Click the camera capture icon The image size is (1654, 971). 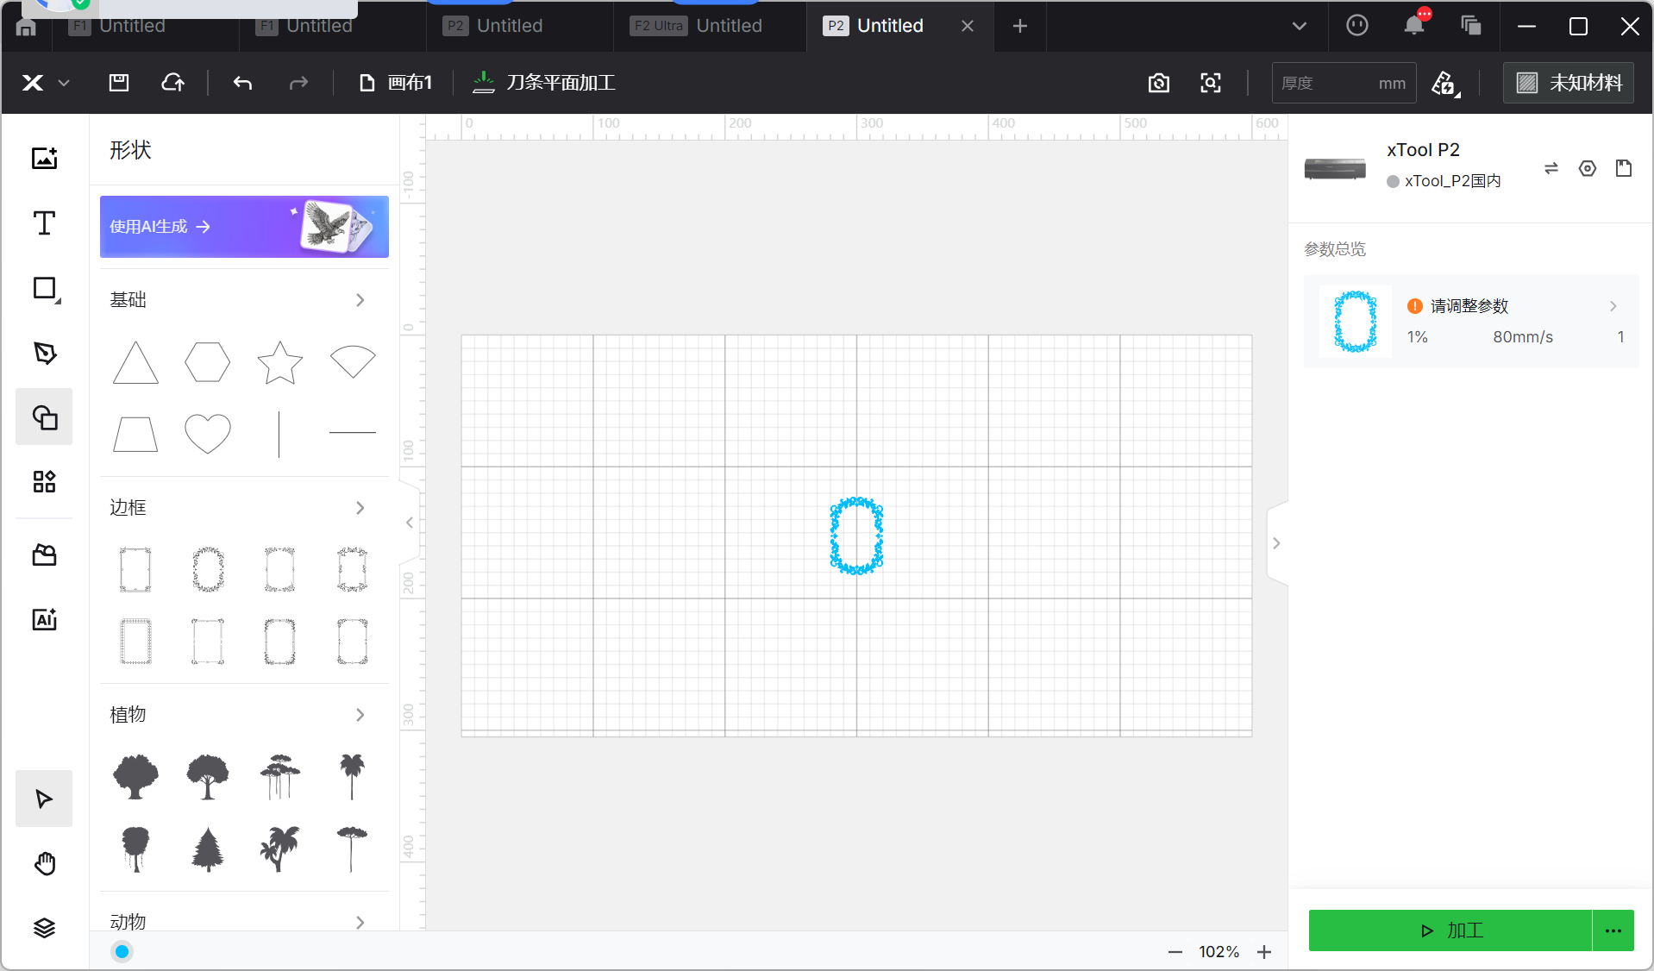(x=1159, y=83)
